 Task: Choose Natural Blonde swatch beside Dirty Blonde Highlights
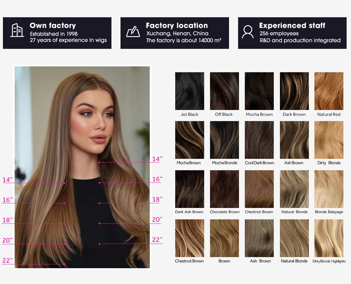[294, 238]
